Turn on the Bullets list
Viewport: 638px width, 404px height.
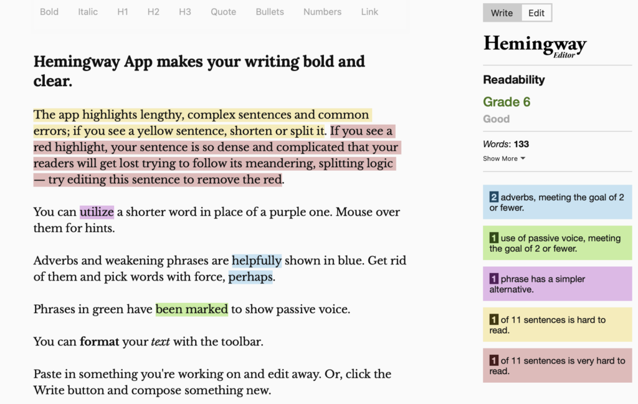click(270, 12)
